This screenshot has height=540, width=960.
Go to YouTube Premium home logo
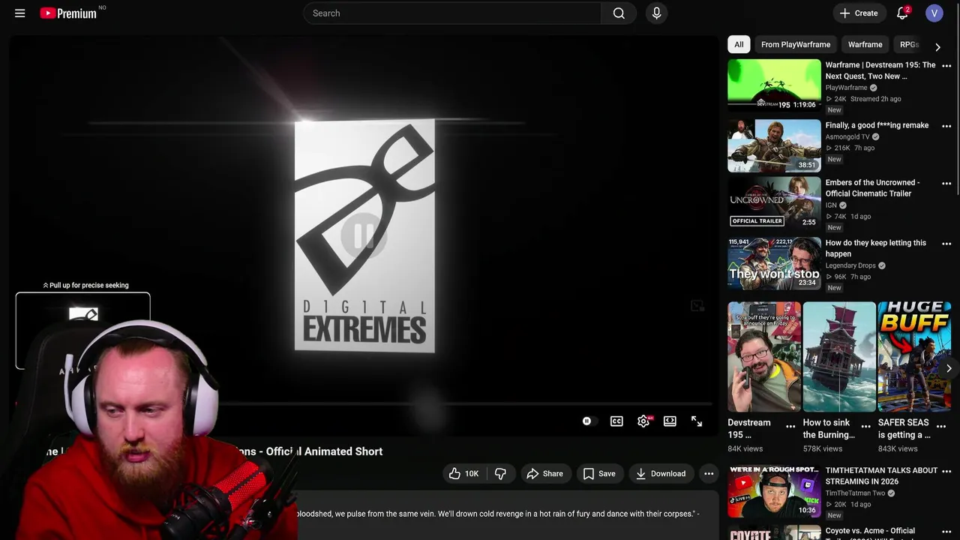68,13
